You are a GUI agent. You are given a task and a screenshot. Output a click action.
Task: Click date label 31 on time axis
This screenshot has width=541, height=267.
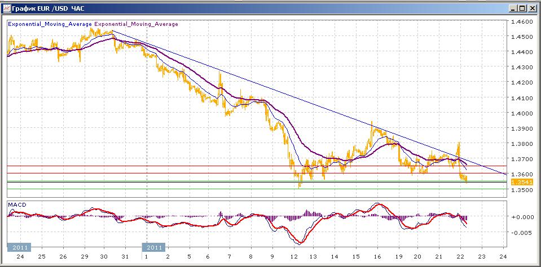tap(126, 257)
